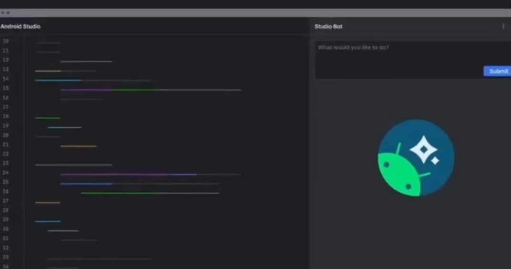511x269 pixels.
Task: Place cursor in purple code on line 15
Action: pyautogui.click(x=86, y=90)
